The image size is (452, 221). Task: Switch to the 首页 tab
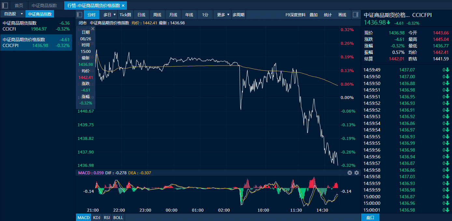tap(19, 6)
